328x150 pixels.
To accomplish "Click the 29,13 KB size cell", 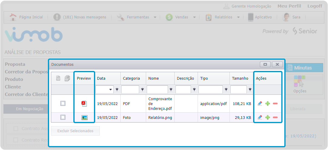I will [241, 117].
